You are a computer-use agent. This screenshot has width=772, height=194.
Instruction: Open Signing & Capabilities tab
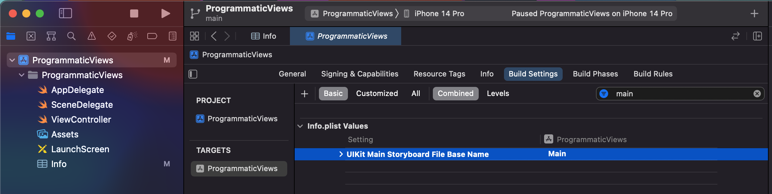point(360,74)
